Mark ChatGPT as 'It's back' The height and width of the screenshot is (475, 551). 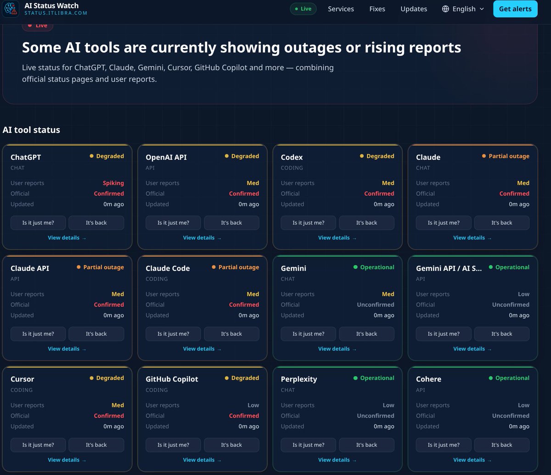click(96, 223)
